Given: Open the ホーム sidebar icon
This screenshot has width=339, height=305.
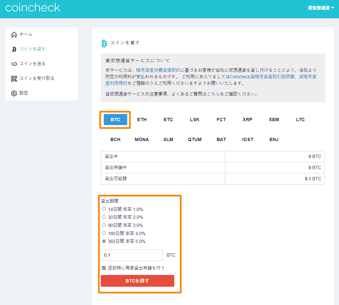Looking at the screenshot, I should point(14,34).
